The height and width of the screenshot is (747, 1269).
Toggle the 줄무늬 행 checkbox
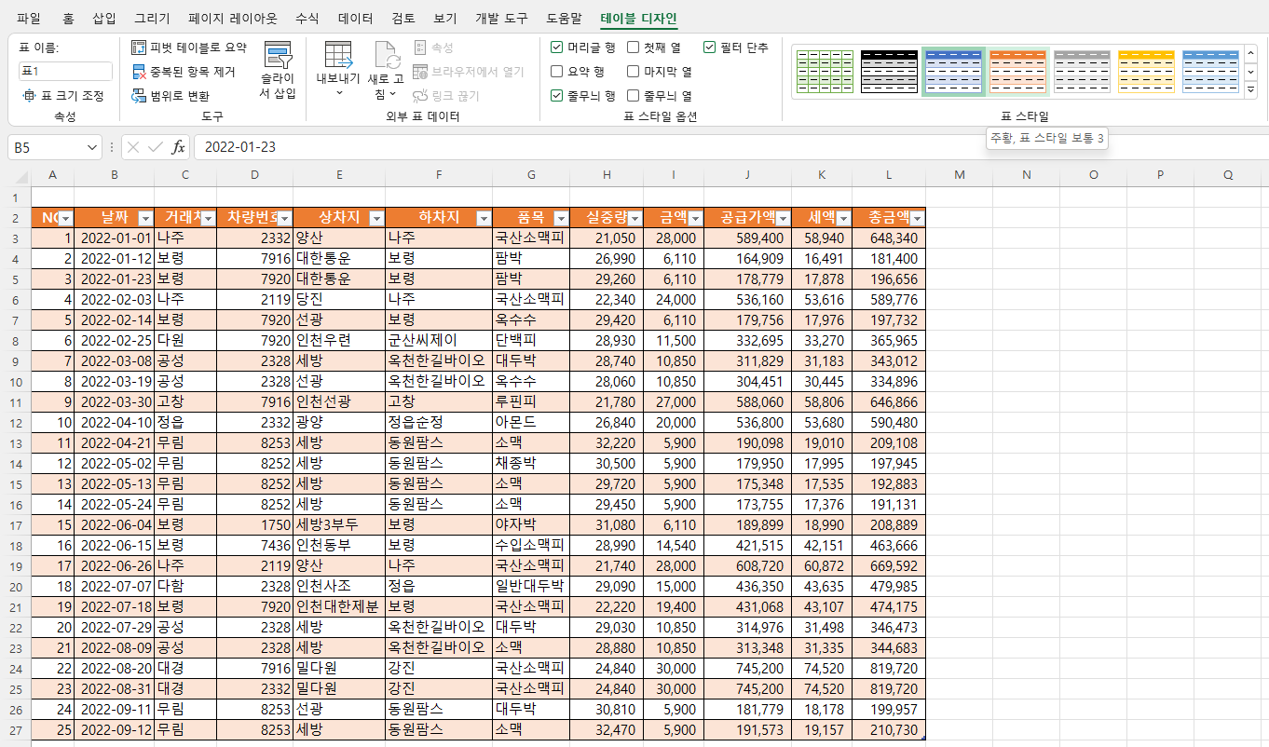point(556,95)
